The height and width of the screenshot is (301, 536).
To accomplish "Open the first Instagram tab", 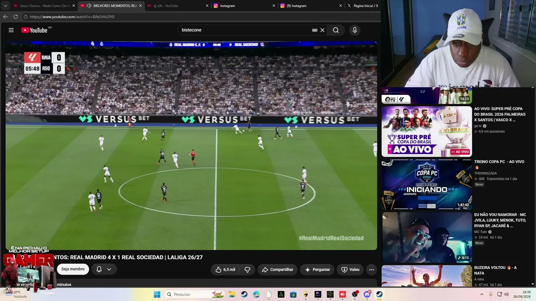I will click(x=244, y=6).
